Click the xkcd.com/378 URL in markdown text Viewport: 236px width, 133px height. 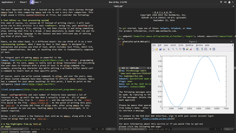point(41,84)
